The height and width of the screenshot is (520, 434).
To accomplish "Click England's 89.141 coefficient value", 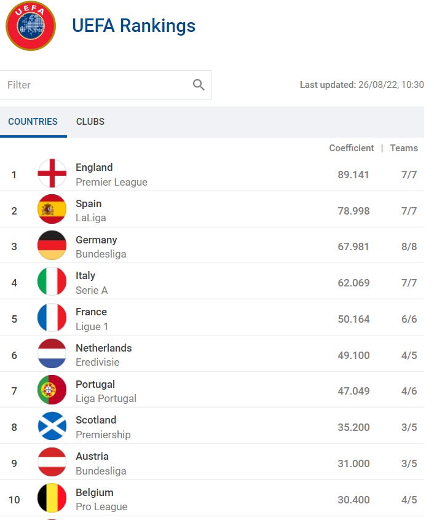I will 353,175.
